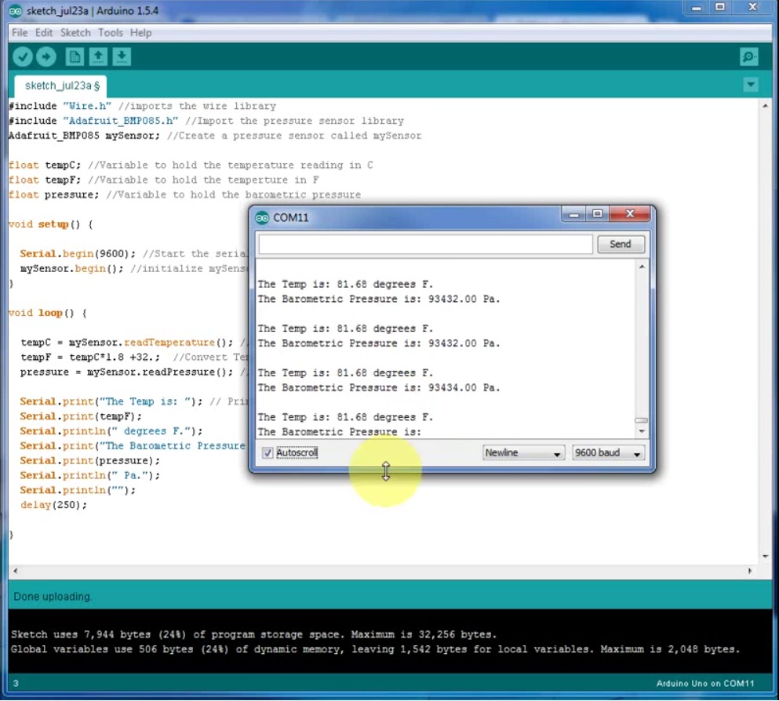Click 'Sketch uses 7,944 bytes' console line
This screenshot has width=779, height=701.
[253, 634]
